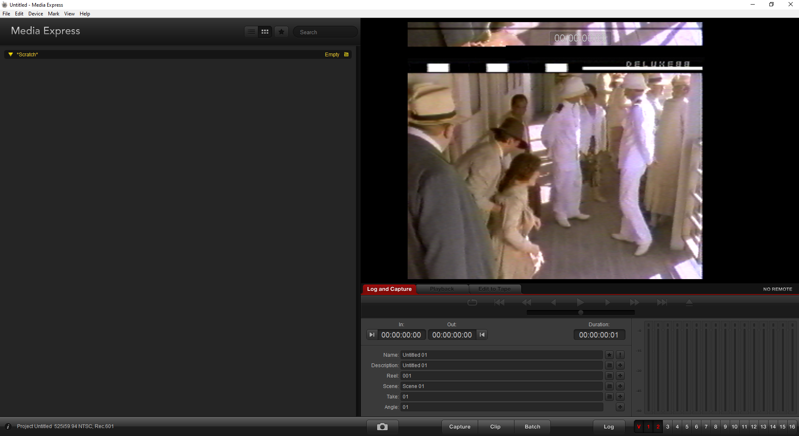Viewport: 799px width, 436px height.
Task: Grab a still frame with the camera button
Action: coord(382,427)
